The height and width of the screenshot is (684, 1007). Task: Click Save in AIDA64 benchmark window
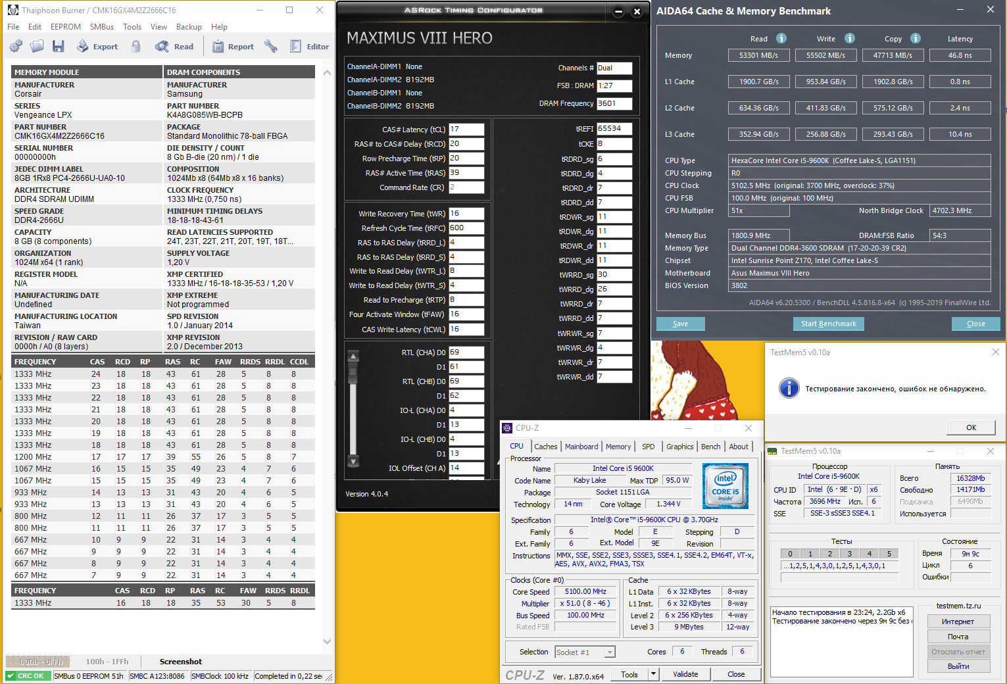click(680, 324)
